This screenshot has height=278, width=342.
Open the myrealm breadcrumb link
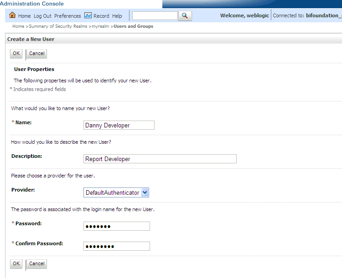[100, 26]
